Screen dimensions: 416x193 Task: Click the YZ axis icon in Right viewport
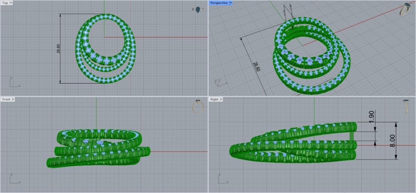click(223, 179)
